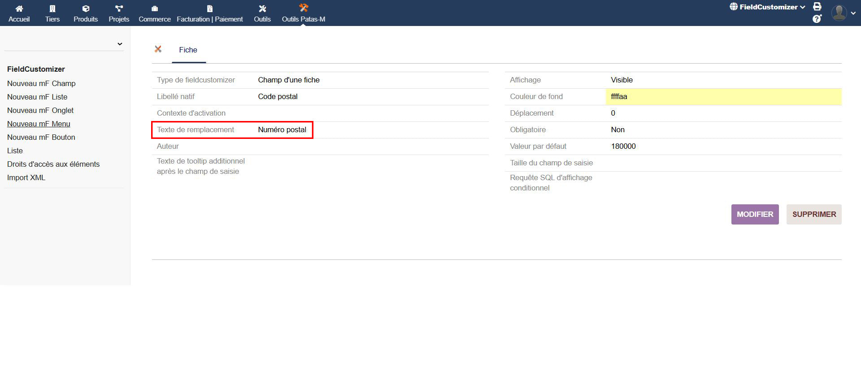
Task: Click the Accueil home icon
Action: [19, 9]
